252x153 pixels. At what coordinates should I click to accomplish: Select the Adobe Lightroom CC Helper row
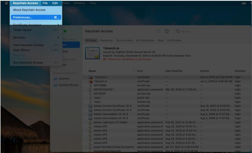[x=167, y=123]
